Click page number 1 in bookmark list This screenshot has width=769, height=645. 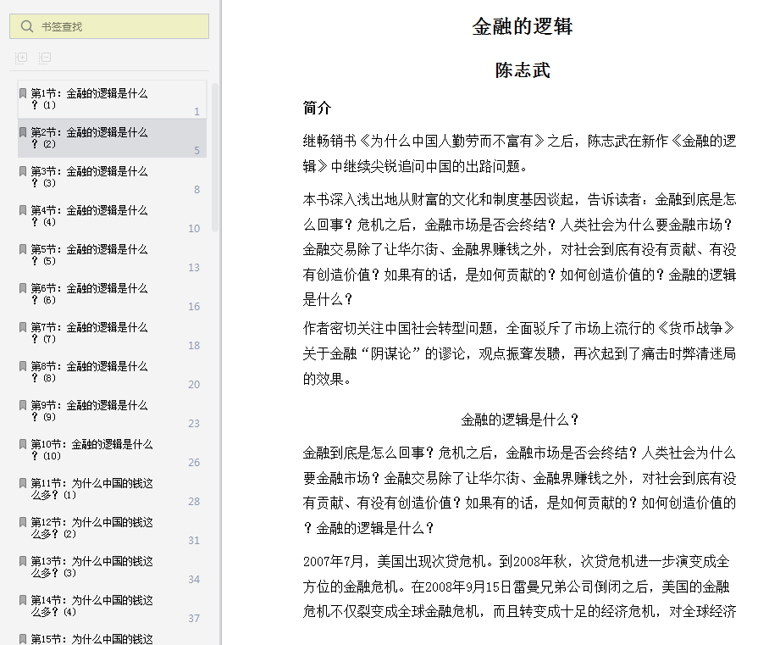pos(196,111)
